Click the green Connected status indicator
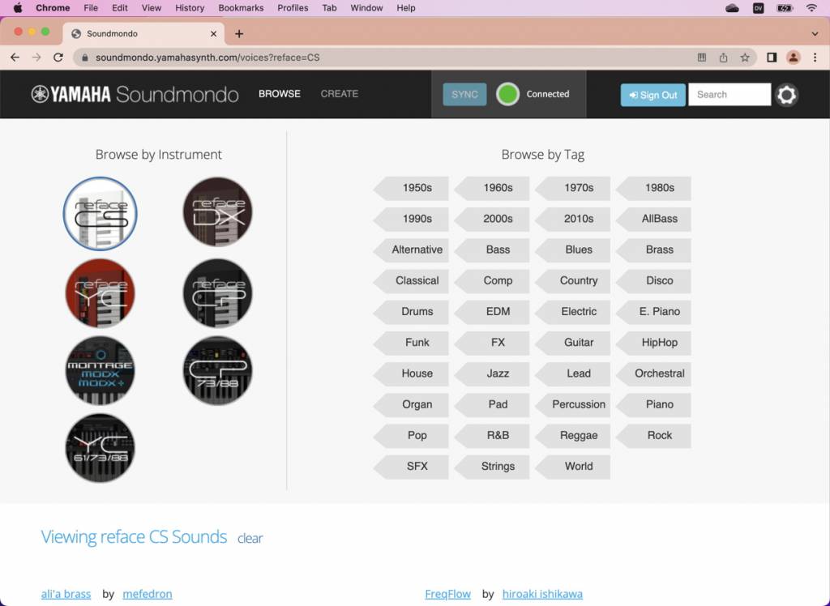Image resolution: width=830 pixels, height=606 pixels. tap(507, 94)
